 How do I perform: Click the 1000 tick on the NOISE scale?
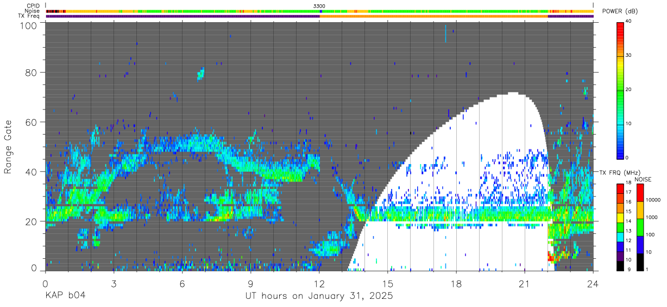tap(651, 217)
